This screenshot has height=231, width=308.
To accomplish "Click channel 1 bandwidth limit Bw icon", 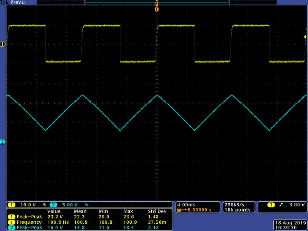I will (45, 205).
